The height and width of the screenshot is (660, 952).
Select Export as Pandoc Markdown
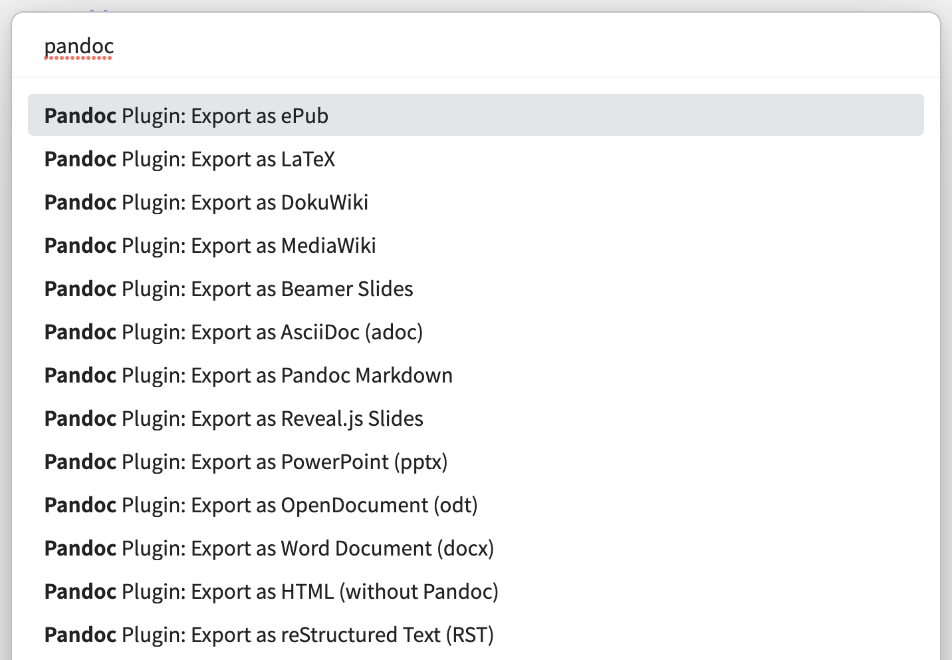pos(248,375)
